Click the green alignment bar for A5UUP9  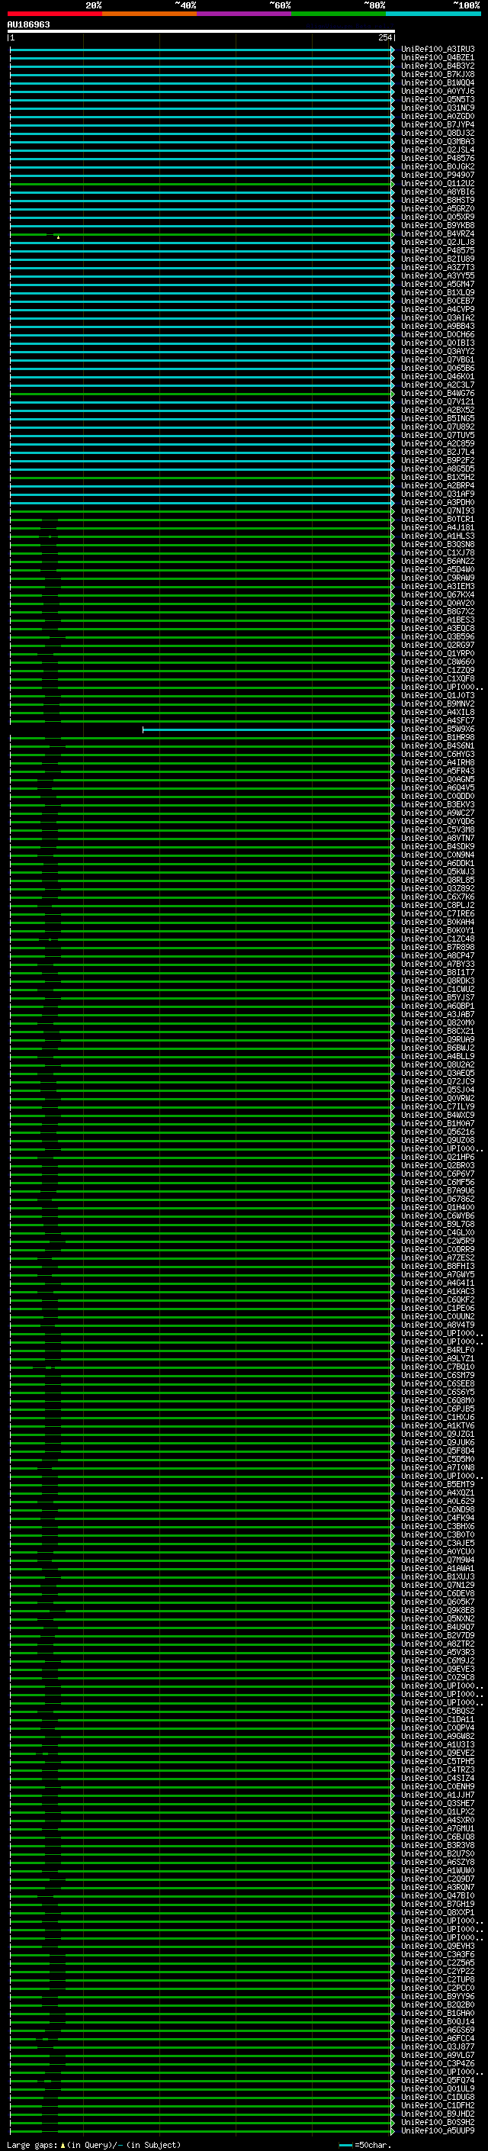pos(201,2132)
